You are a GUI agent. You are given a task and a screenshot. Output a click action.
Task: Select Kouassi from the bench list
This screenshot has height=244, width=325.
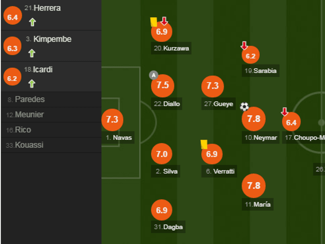coord(29,145)
